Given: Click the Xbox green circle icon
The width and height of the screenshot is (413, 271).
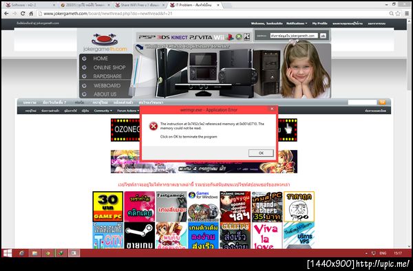Looking at the screenshot, I should [239, 37].
